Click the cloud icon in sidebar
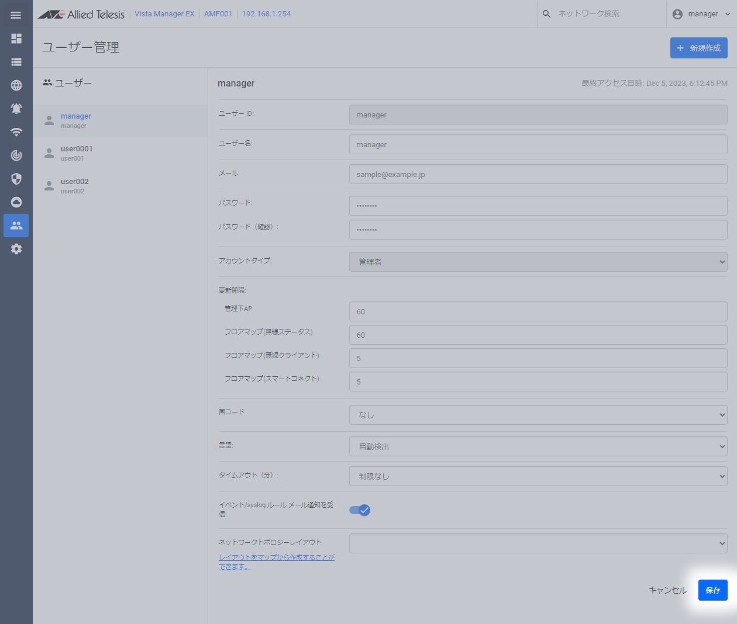Image resolution: width=737 pixels, height=624 pixels. point(16,202)
